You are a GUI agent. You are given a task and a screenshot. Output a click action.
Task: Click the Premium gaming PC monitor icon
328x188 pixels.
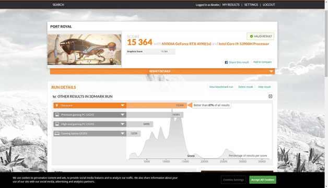coord(57,114)
